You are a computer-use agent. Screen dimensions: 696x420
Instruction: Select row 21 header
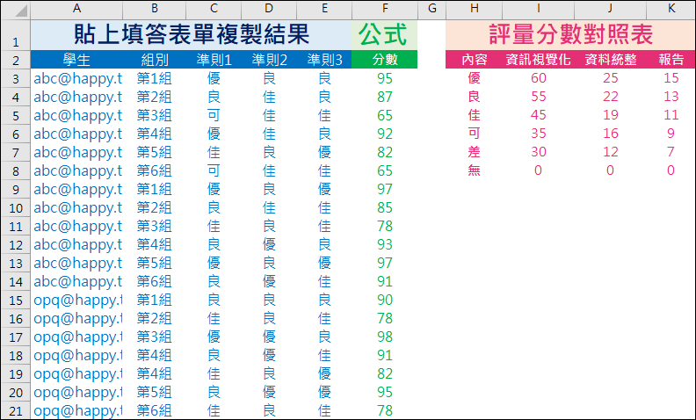[16, 410]
